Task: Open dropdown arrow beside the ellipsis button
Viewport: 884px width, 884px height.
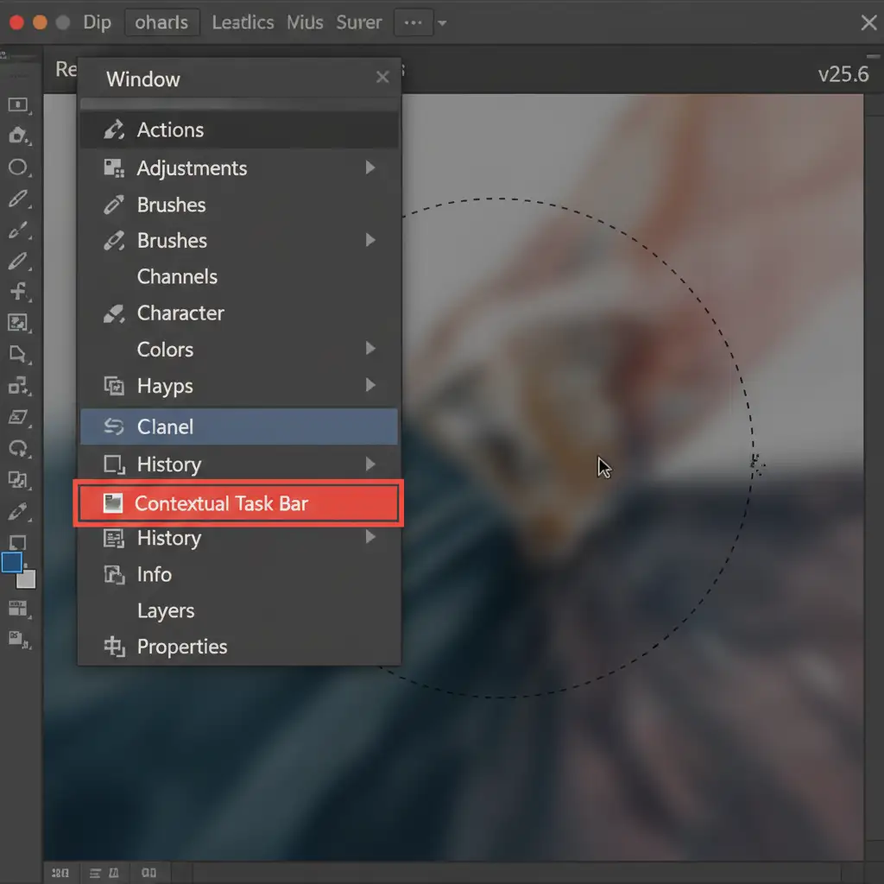Action: point(443,23)
